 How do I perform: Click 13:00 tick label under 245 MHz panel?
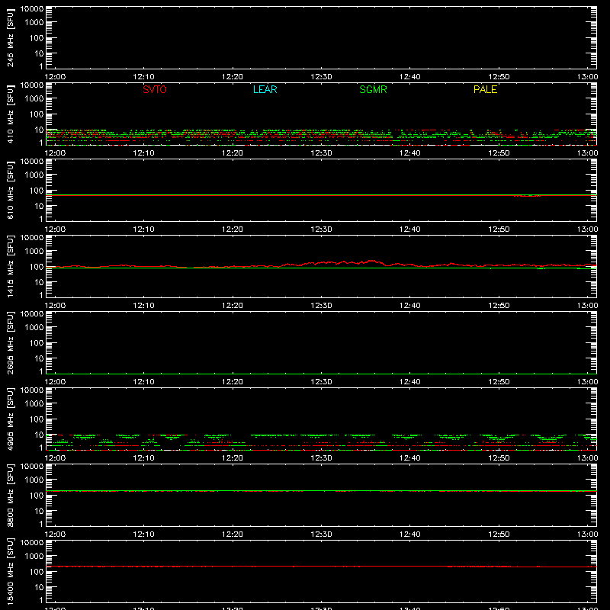(587, 77)
